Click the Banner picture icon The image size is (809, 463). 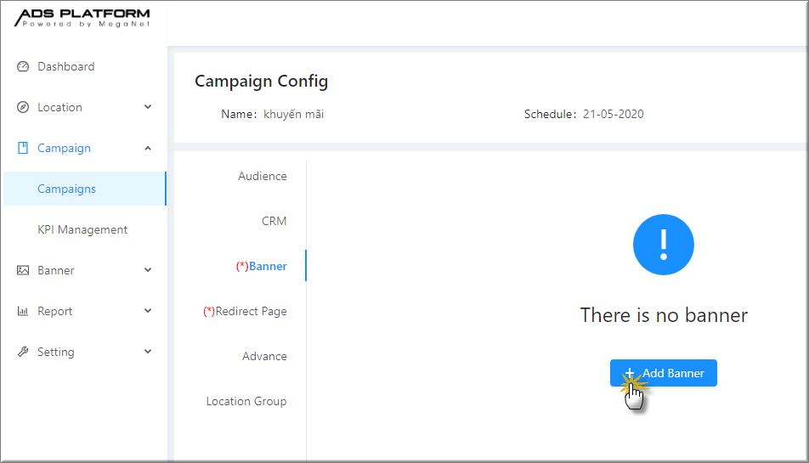click(23, 270)
